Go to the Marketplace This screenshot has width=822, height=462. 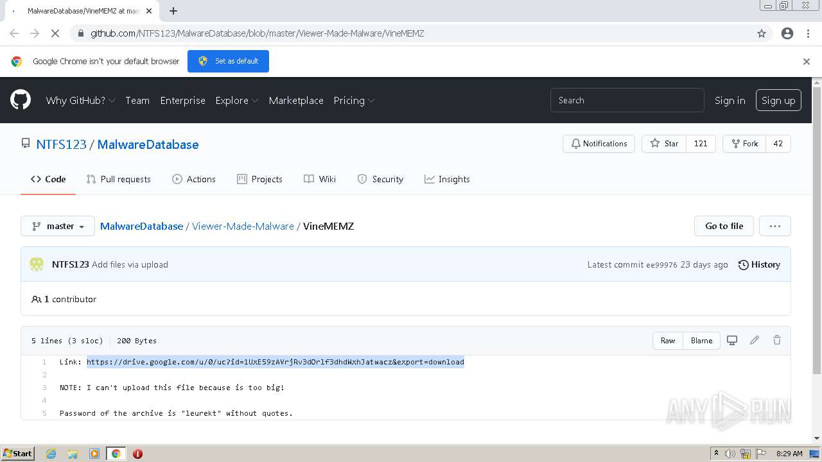(x=296, y=100)
